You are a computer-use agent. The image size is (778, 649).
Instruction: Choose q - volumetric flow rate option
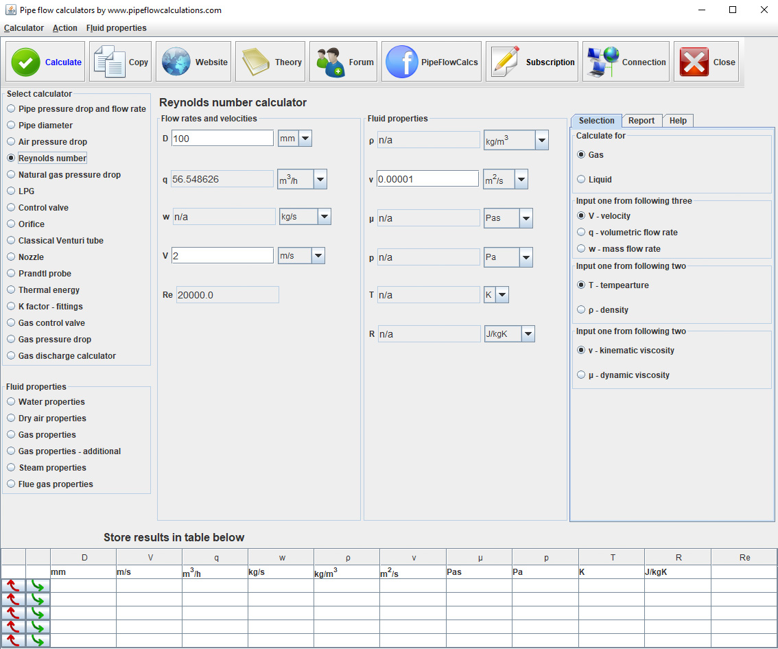582,233
